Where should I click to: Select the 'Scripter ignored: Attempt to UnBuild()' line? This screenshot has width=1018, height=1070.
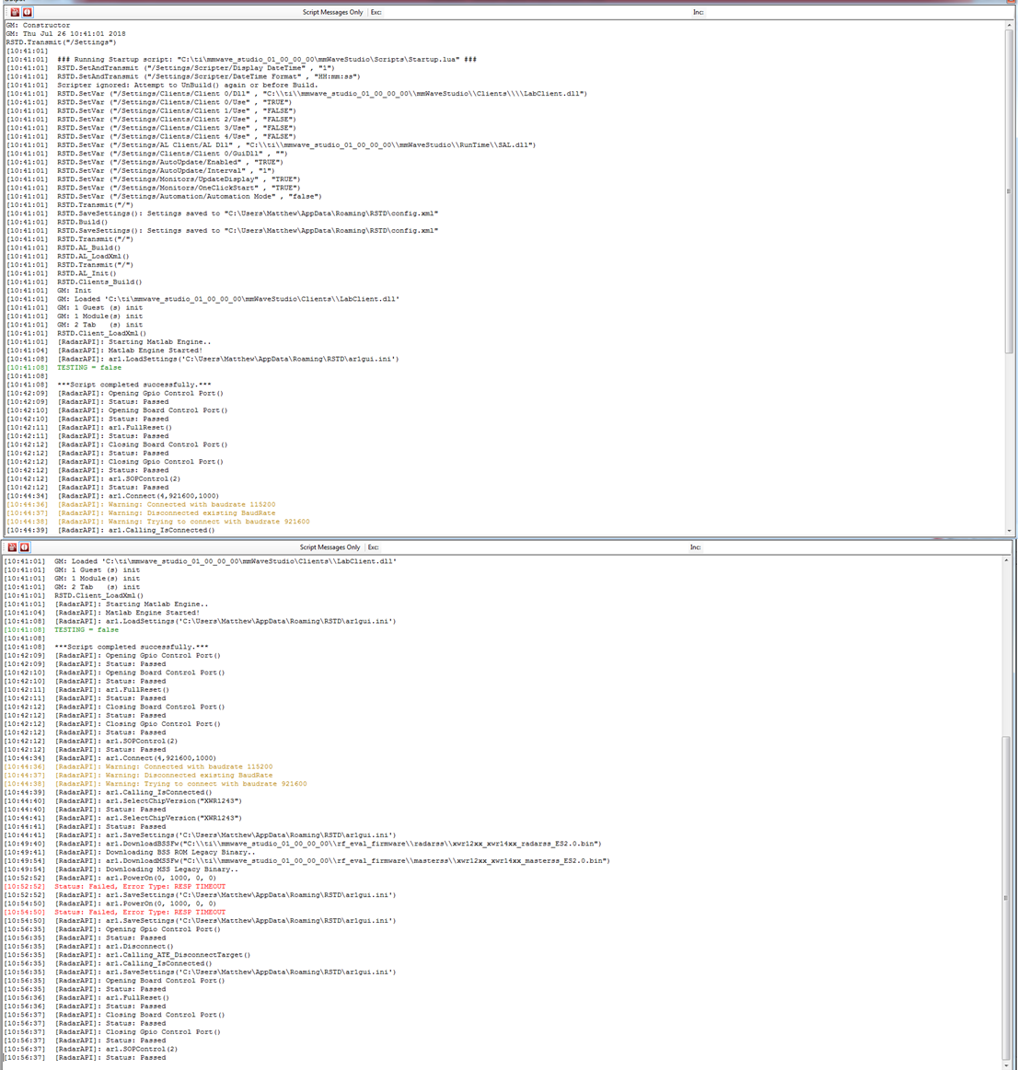point(162,86)
